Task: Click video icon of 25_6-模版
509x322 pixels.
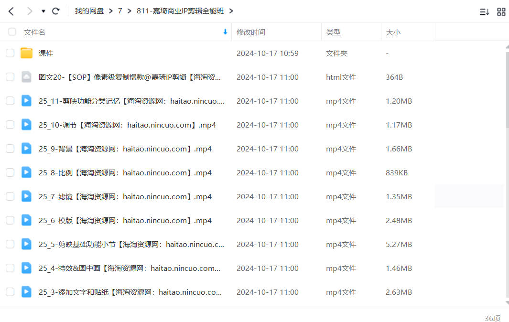Action: 26,220
